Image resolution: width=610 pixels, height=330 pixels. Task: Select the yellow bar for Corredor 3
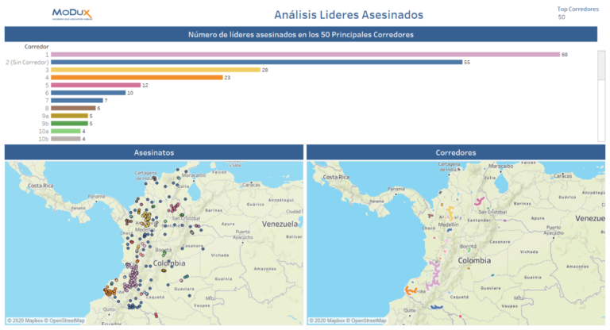pos(156,70)
